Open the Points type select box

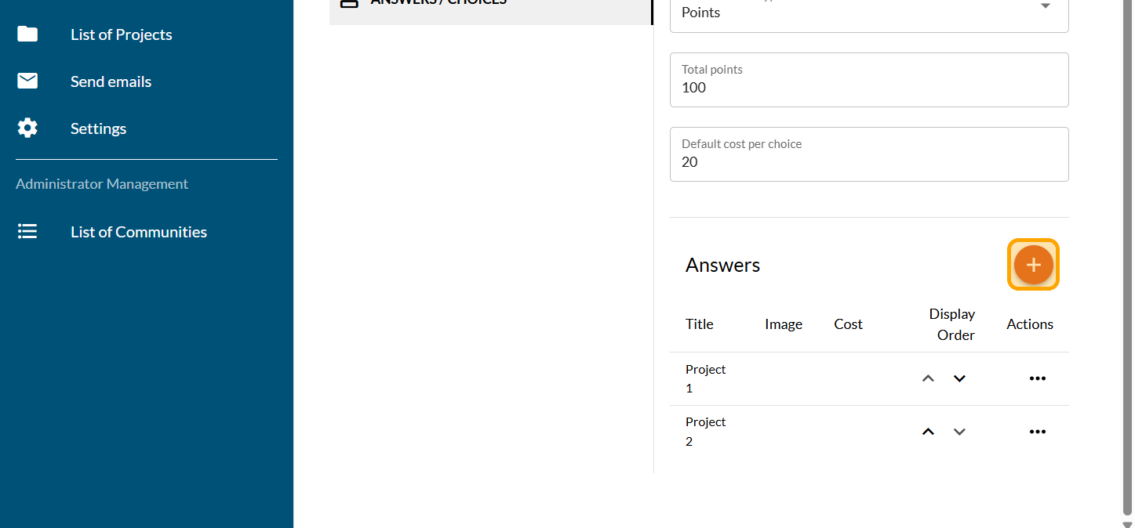[855, 13]
